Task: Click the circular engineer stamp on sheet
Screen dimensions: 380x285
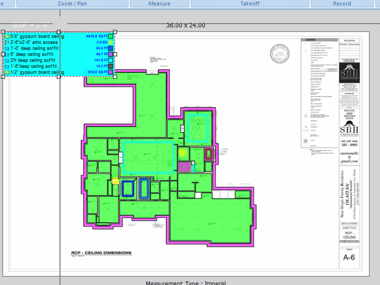Action: point(280,54)
